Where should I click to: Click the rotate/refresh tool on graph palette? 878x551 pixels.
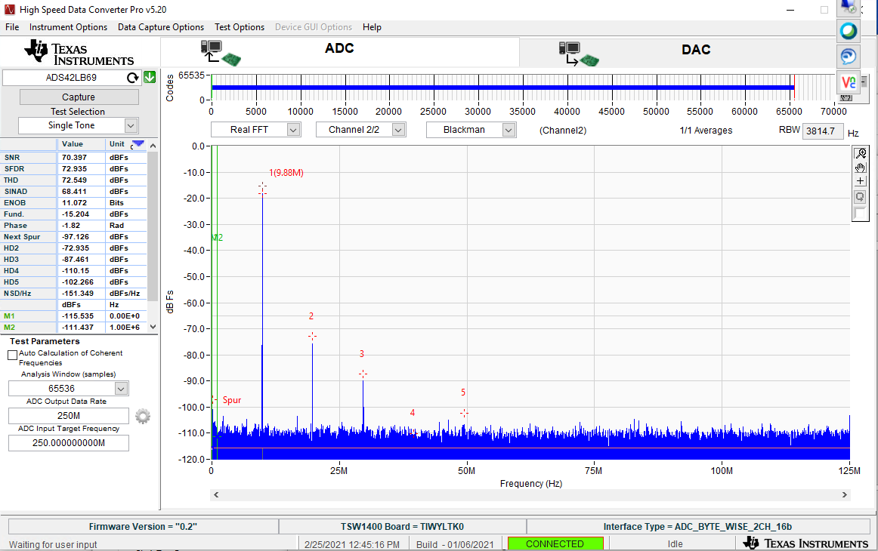(x=860, y=196)
